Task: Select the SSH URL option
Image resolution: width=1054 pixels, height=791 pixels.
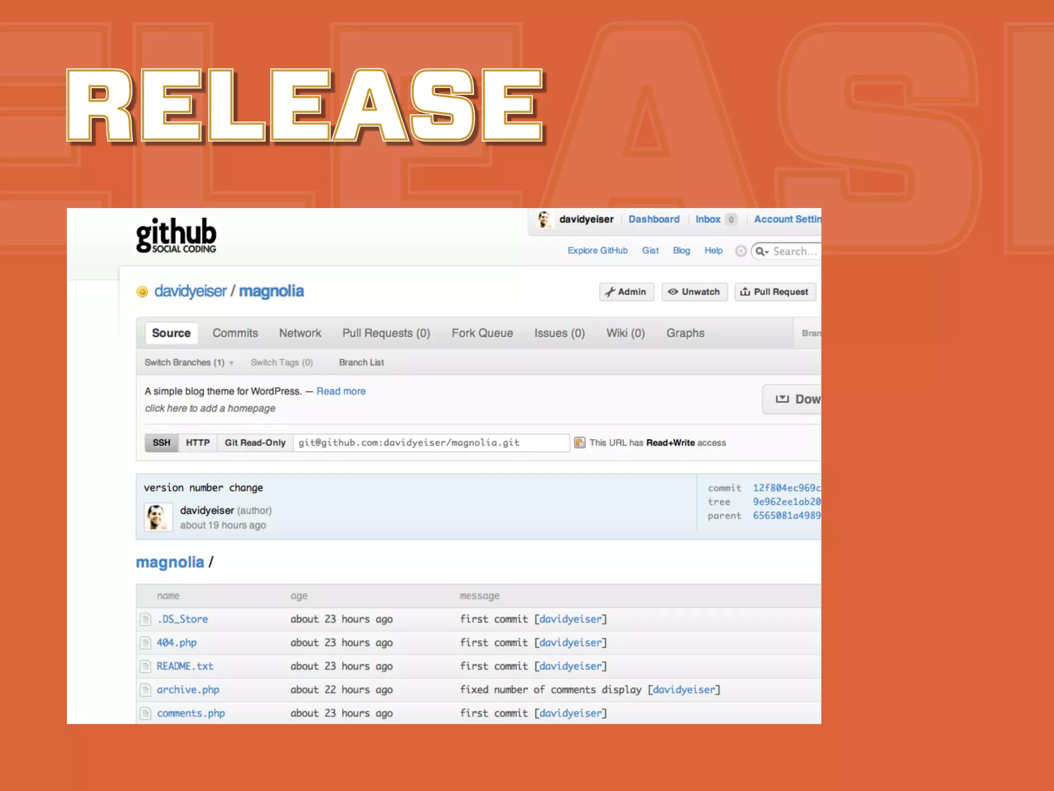Action: tap(162, 443)
